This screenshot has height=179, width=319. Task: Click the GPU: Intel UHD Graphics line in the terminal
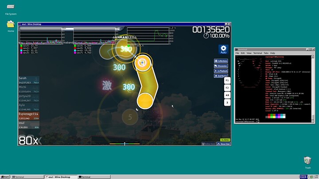click(x=282, y=95)
